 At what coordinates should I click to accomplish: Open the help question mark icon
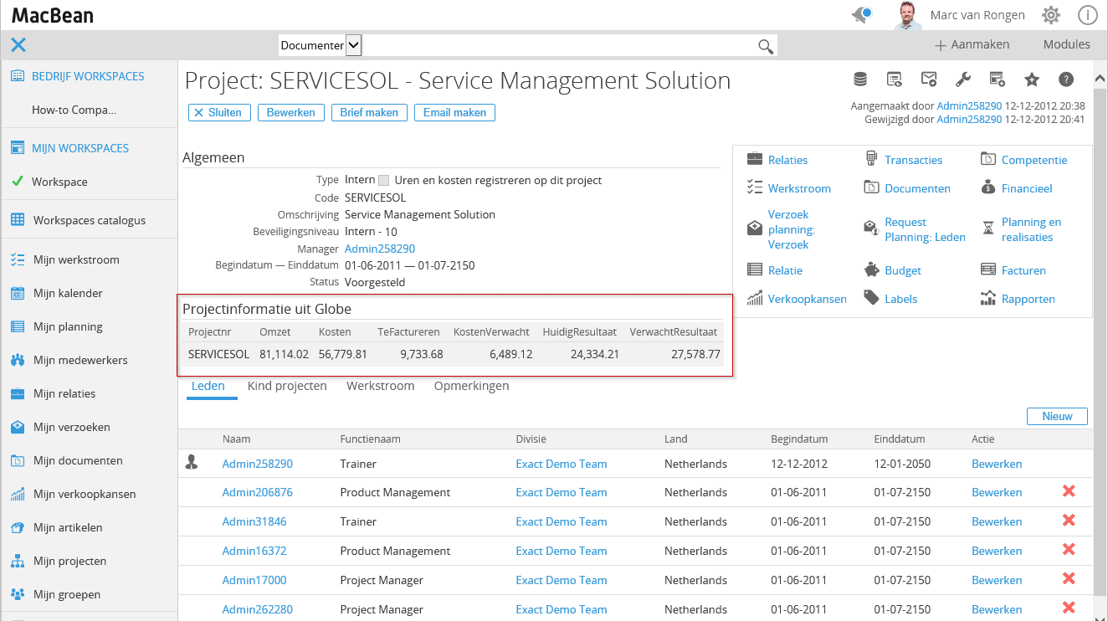point(1066,80)
